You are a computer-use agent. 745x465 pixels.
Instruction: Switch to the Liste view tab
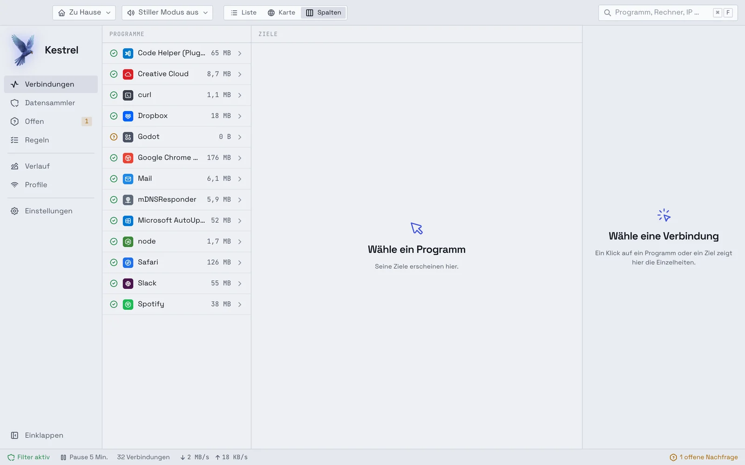pos(244,13)
